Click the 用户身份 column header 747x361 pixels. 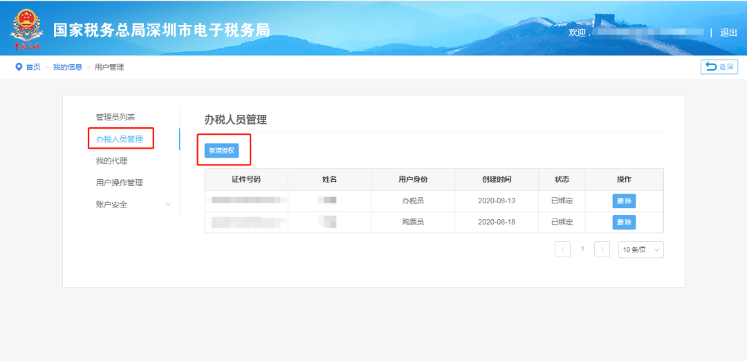[413, 180]
